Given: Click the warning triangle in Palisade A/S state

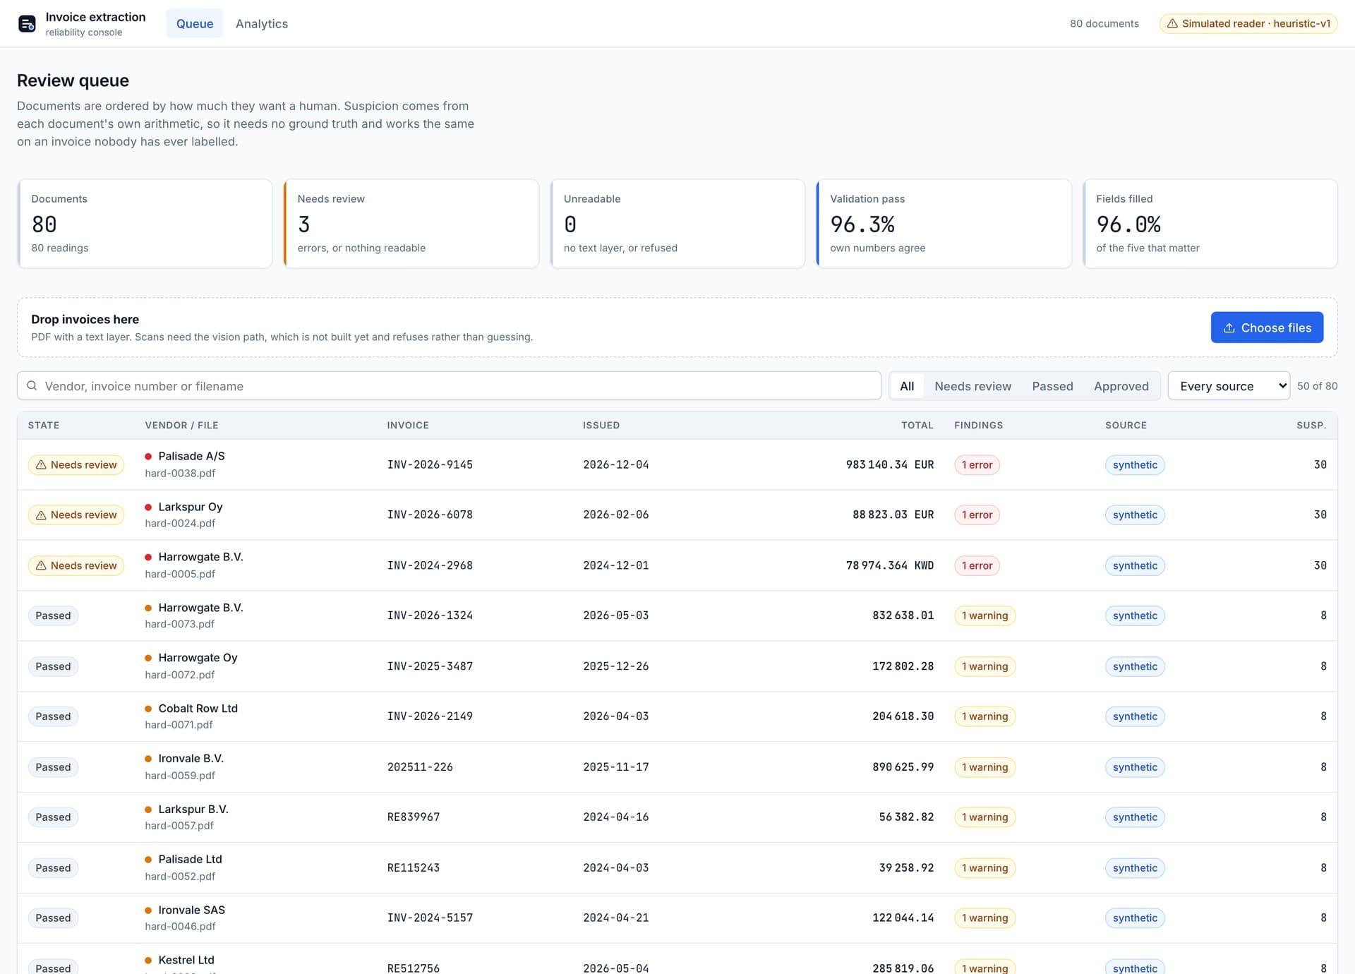Looking at the screenshot, I should click(x=41, y=465).
